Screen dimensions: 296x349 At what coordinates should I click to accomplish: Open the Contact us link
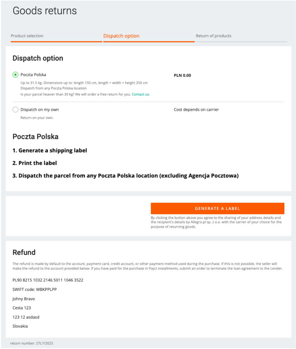tap(141, 94)
